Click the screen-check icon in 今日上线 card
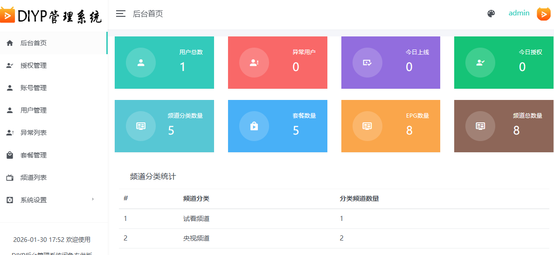 coord(367,63)
